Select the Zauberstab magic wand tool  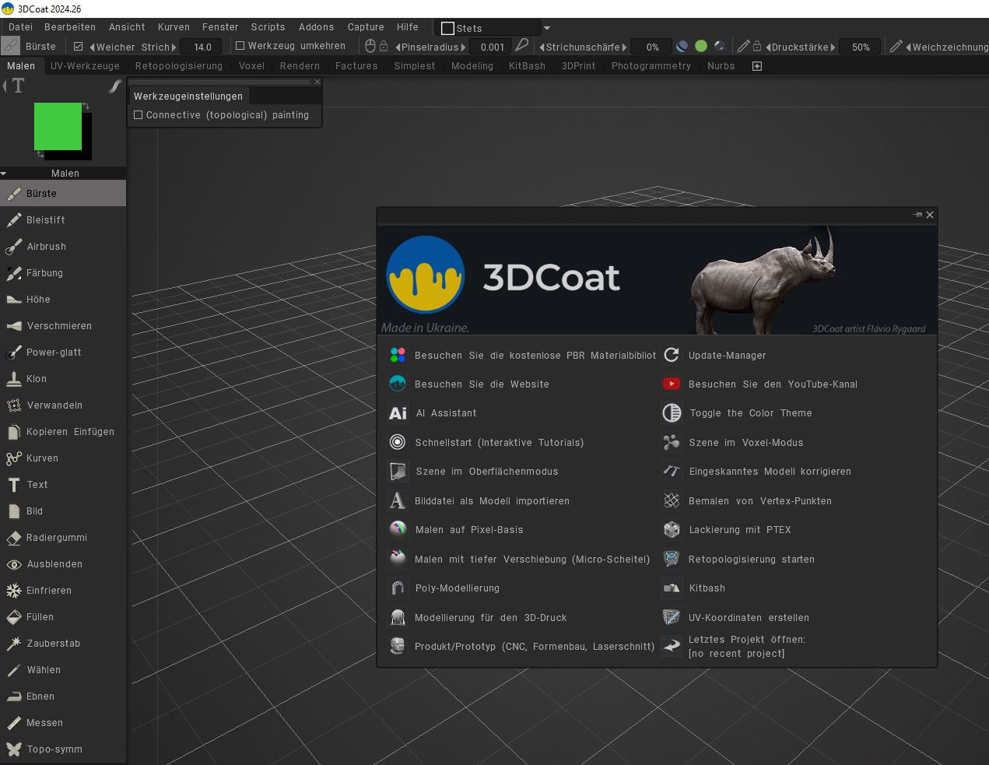[62, 644]
